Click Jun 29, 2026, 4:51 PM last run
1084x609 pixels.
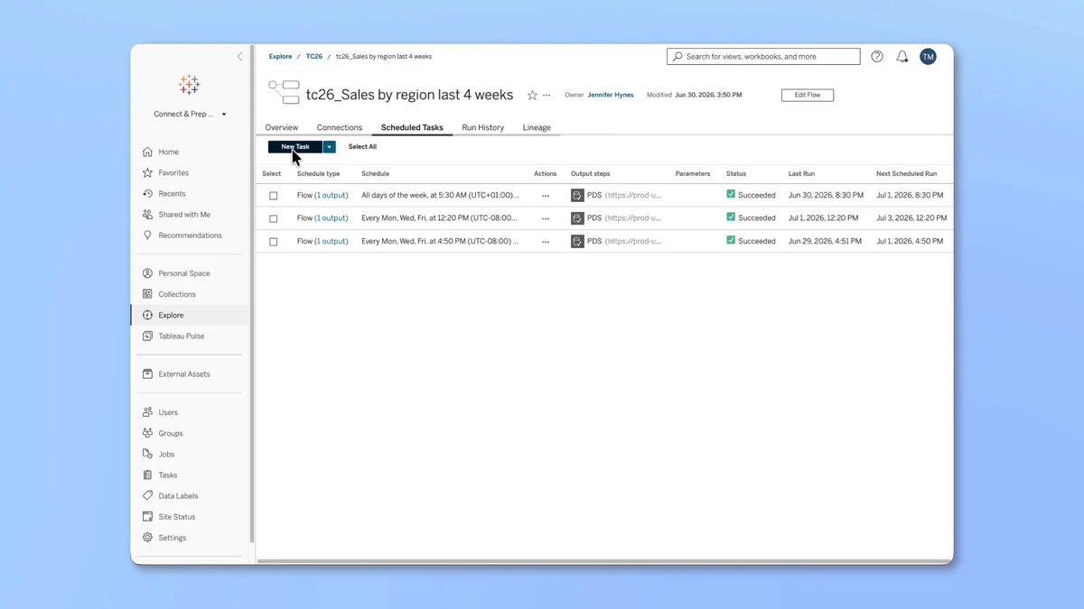(x=826, y=242)
